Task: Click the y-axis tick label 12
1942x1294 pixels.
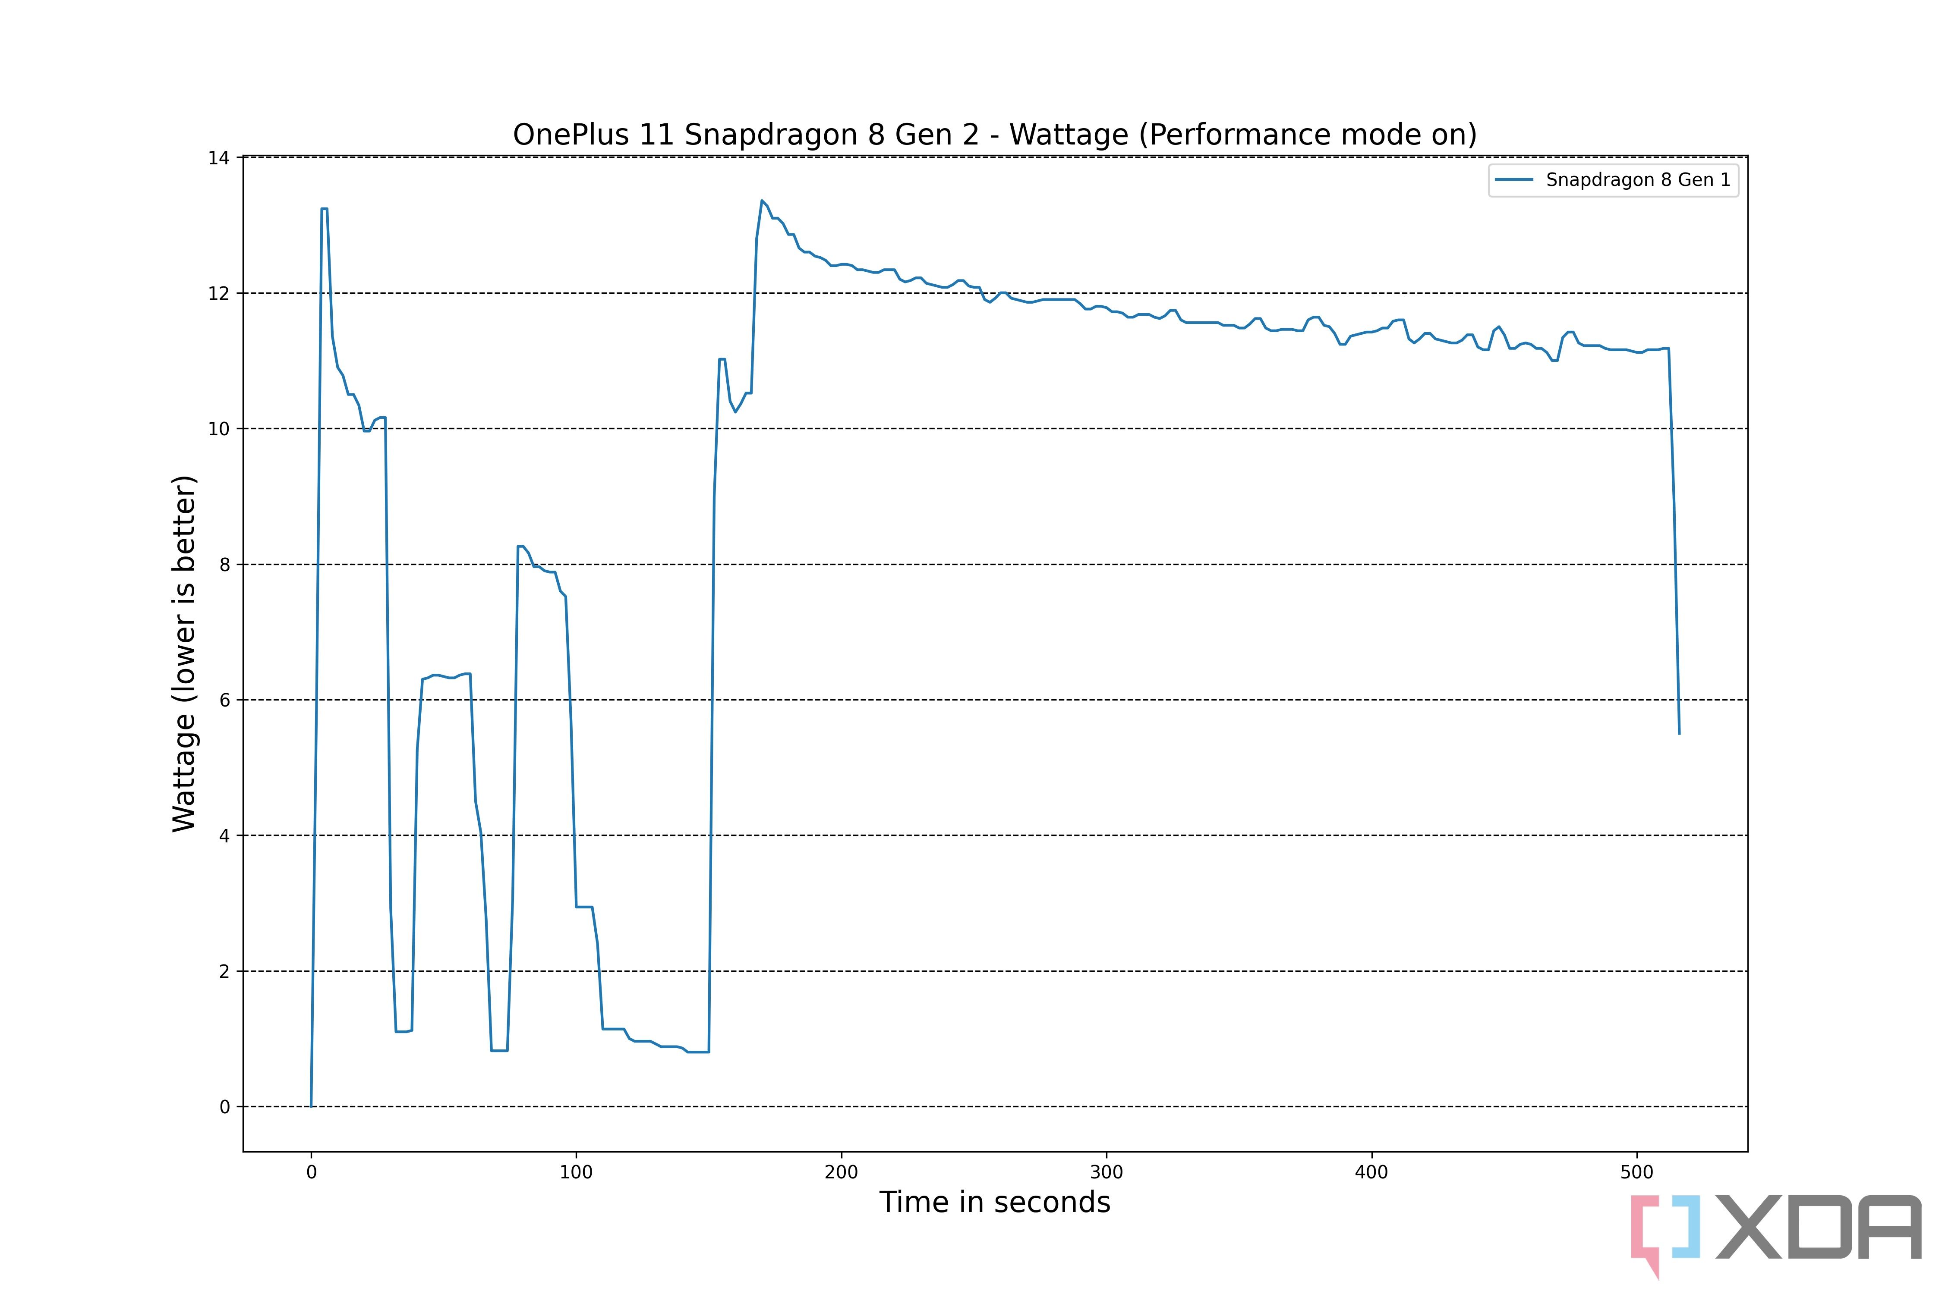Action: pyautogui.click(x=219, y=293)
